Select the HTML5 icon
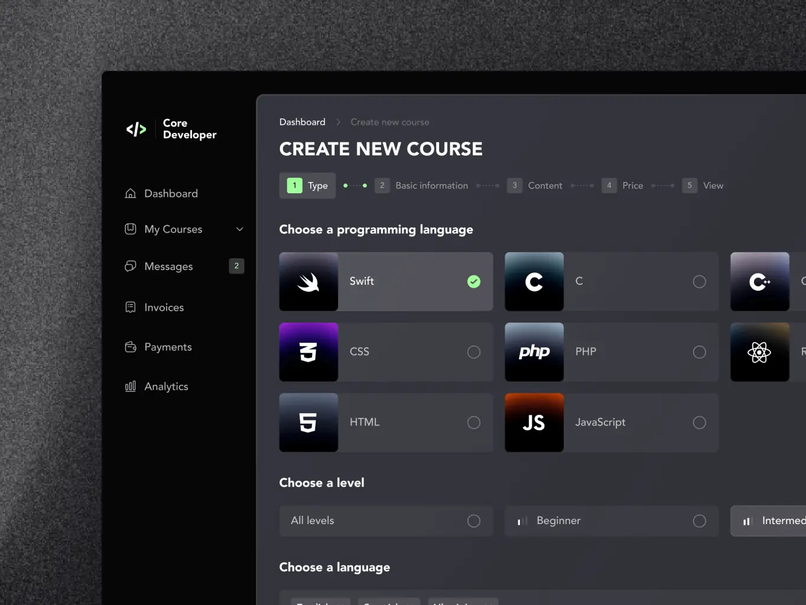Viewport: 806px width, 605px height. point(308,422)
